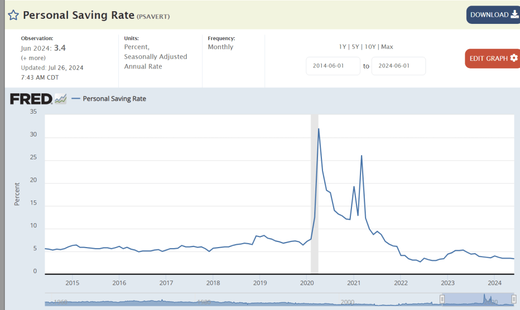Viewport: 520px width, 310px height.
Task: Expand the (+ more) observations link
Action: [x=33, y=58]
